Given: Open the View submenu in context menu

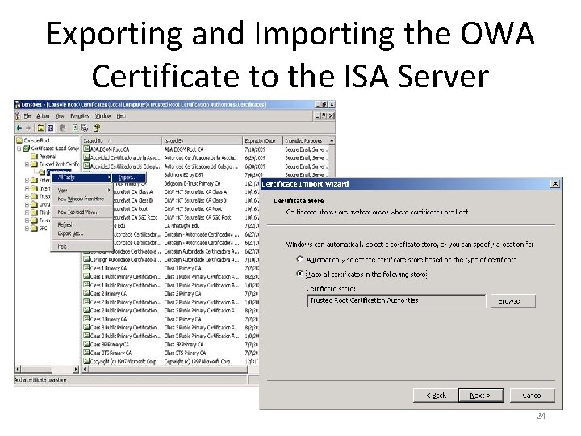Looking at the screenshot, I should point(82,191).
